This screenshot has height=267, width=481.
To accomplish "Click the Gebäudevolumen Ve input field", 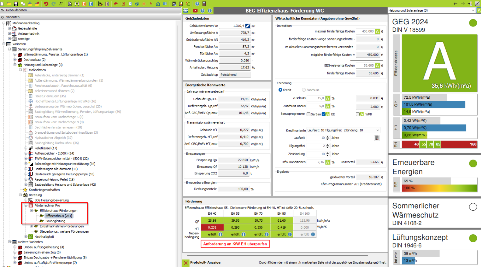I will click(232, 26).
